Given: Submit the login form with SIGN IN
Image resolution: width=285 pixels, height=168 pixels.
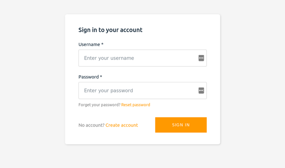Looking at the screenshot, I should (181, 125).
